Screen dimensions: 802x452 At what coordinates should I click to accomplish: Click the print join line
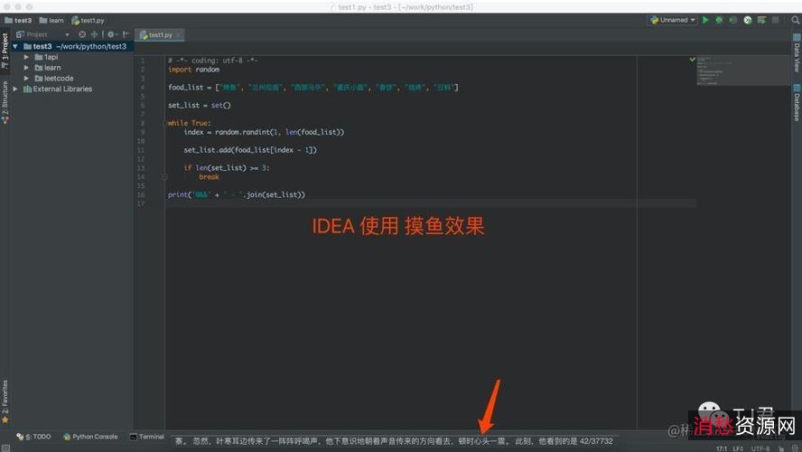(x=237, y=195)
